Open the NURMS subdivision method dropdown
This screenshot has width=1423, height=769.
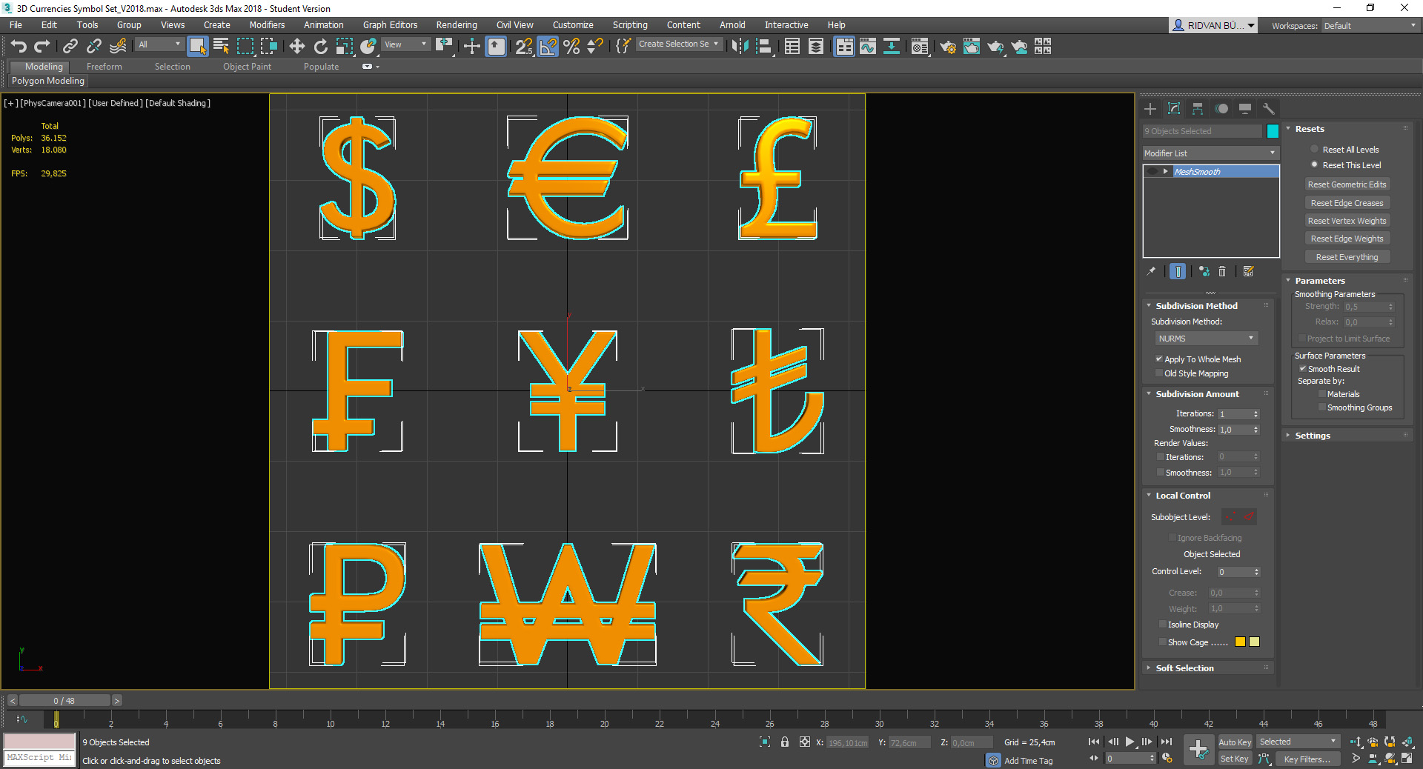click(x=1206, y=339)
